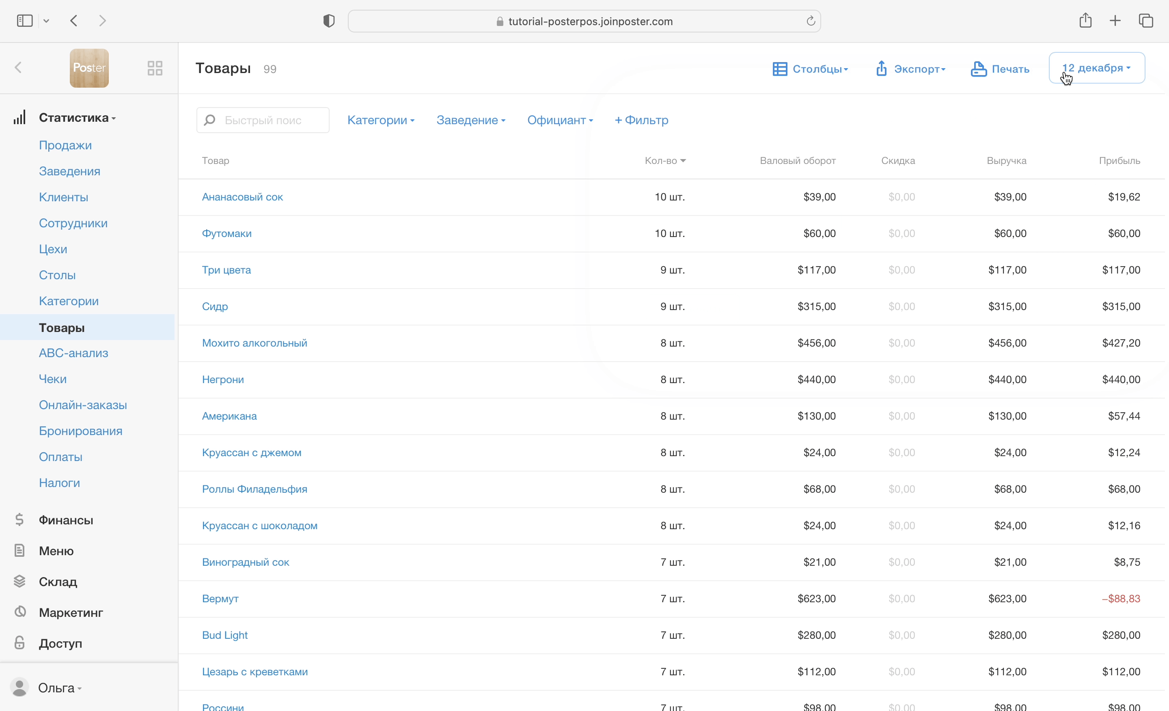Image resolution: width=1169 pixels, height=711 pixels.
Task: Click Safari share icon
Action: (x=1085, y=21)
